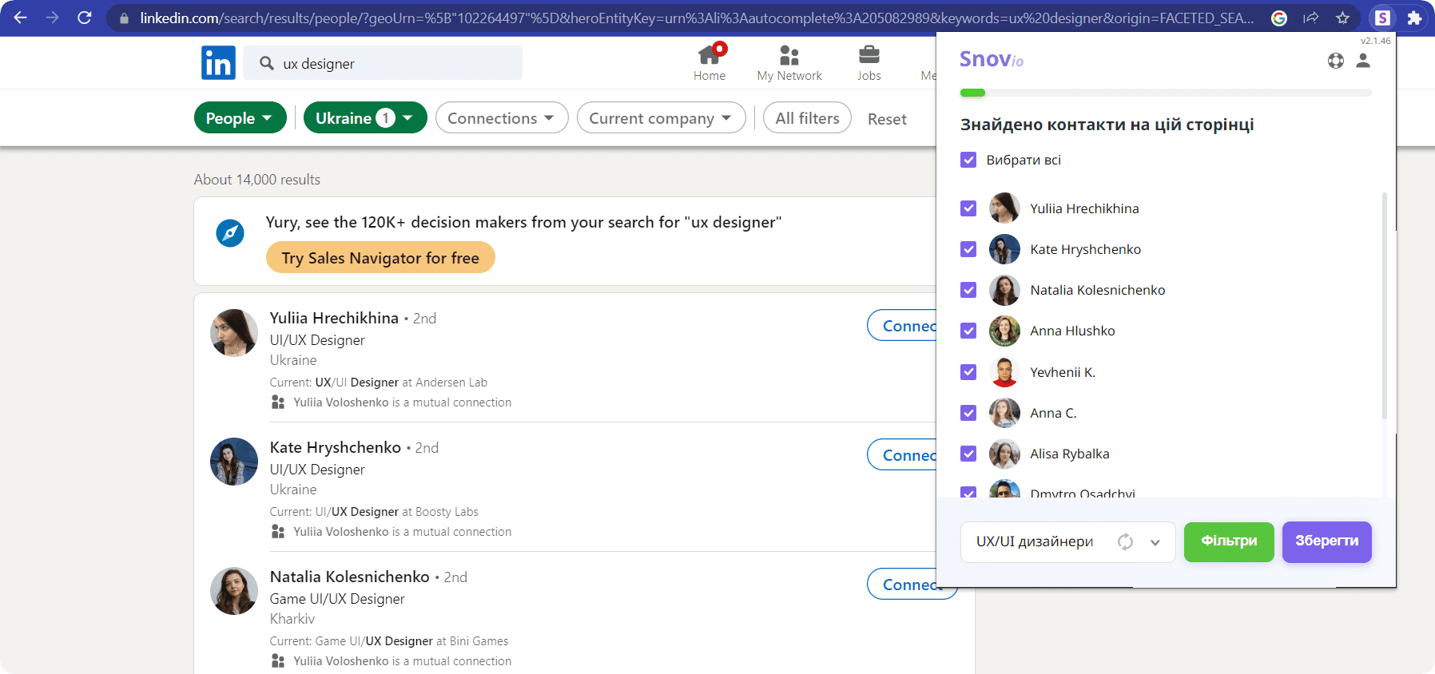
Task: Click the share page icon in the address bar
Action: 1311,18
